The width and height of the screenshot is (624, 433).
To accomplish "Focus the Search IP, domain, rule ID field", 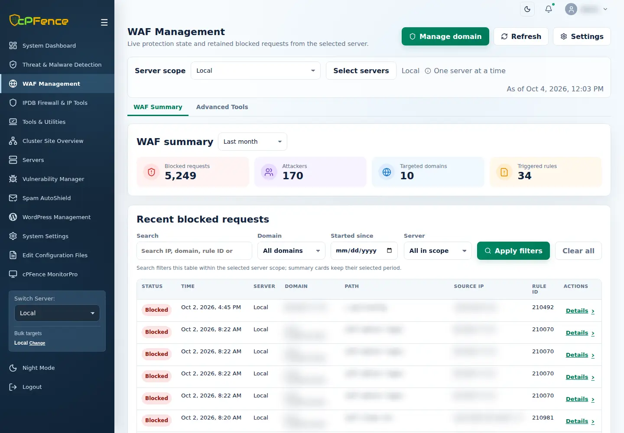I will click(x=194, y=251).
